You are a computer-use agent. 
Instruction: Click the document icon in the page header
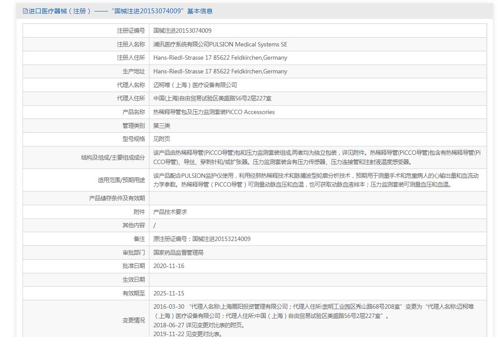click(25, 11)
